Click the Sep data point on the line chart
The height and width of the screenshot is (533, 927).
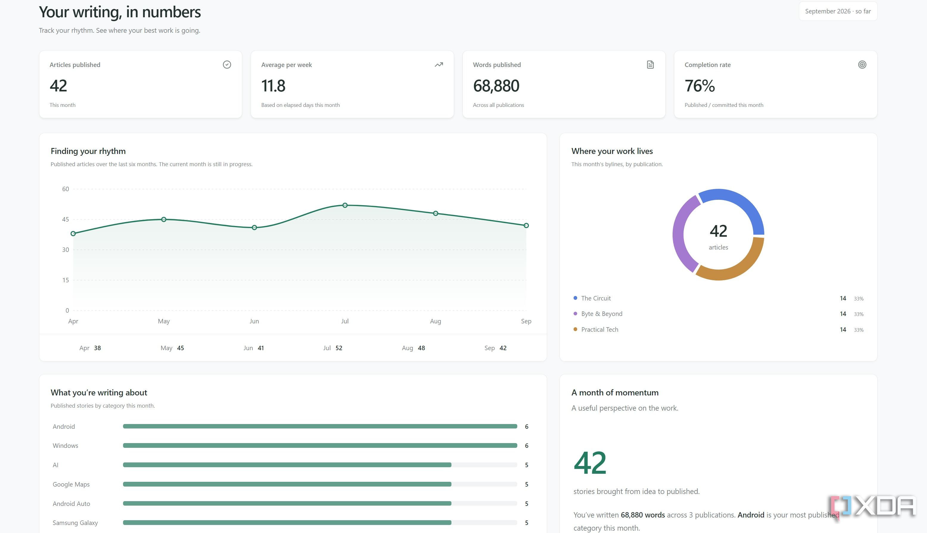[526, 225]
